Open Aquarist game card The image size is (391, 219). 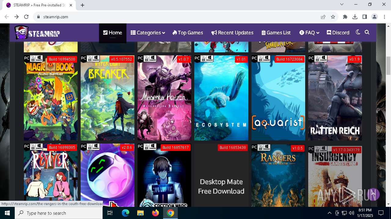pos(278,98)
